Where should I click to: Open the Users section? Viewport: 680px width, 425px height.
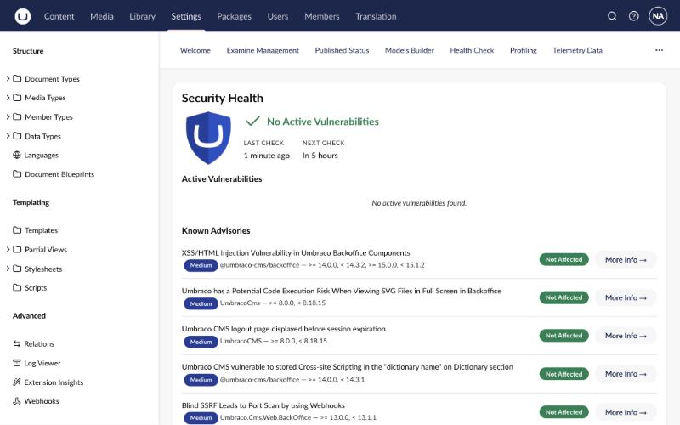[278, 16]
